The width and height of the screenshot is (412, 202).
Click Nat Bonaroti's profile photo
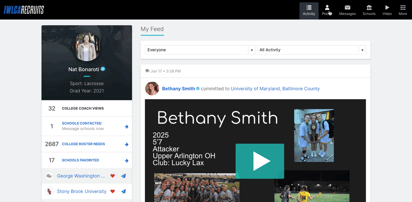coord(86,47)
